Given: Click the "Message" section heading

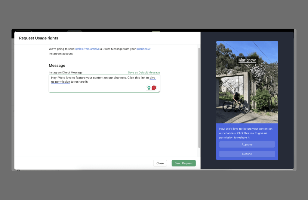Looking at the screenshot, I should (x=57, y=66).
